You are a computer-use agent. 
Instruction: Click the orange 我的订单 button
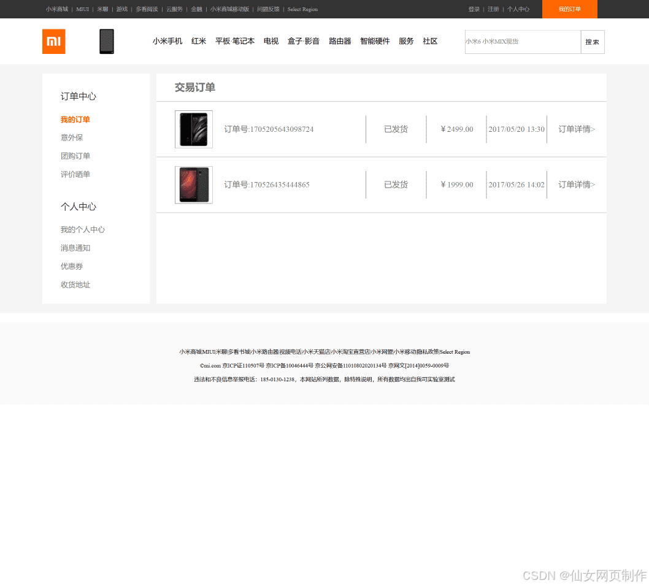point(569,9)
